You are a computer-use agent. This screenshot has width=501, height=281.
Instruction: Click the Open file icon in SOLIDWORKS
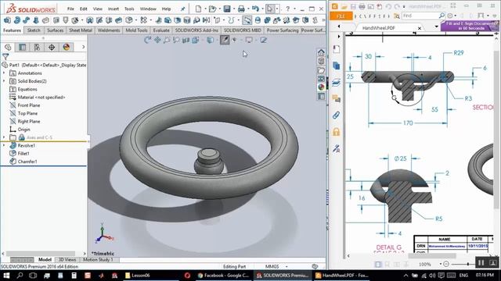[212, 9]
